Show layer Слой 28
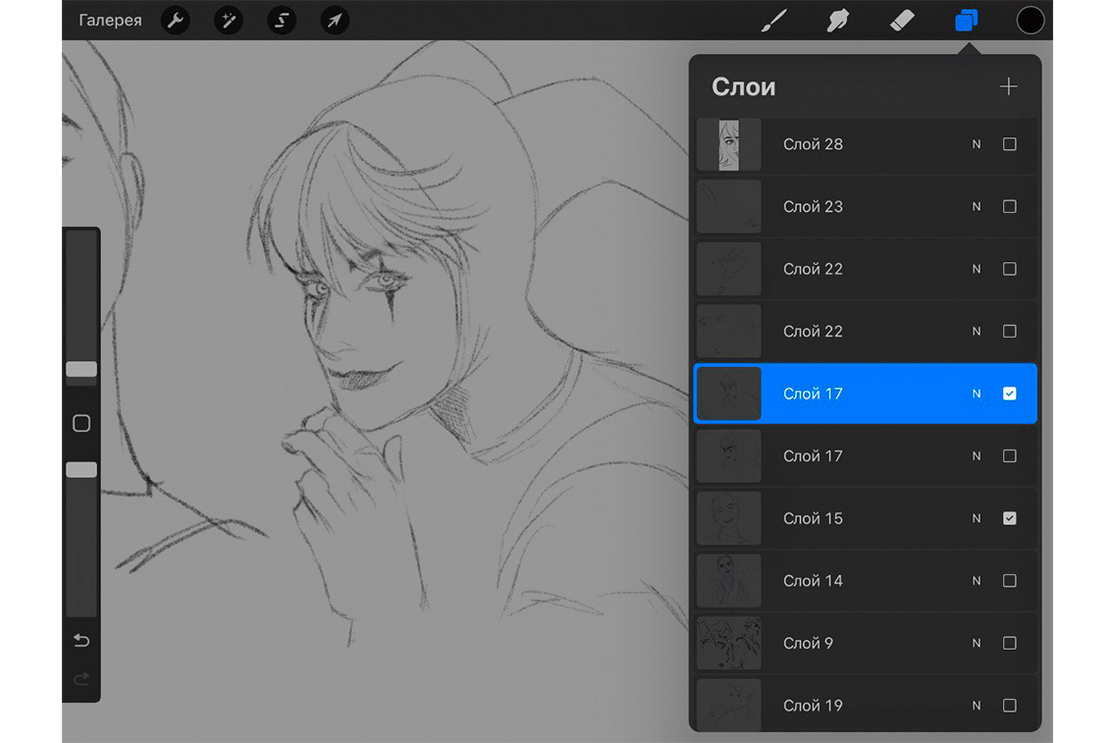The height and width of the screenshot is (743, 1115). click(1009, 144)
